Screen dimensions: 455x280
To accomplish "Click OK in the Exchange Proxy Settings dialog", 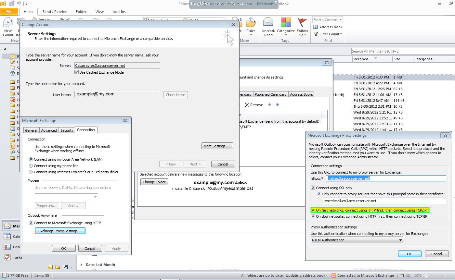I will (409, 254).
